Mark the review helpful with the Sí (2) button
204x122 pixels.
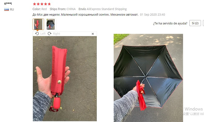pyautogui.click(x=195, y=23)
